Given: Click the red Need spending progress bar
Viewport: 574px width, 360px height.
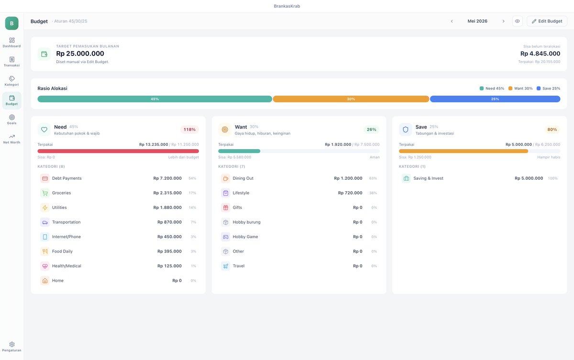Looking at the screenshot, I should coord(118,151).
